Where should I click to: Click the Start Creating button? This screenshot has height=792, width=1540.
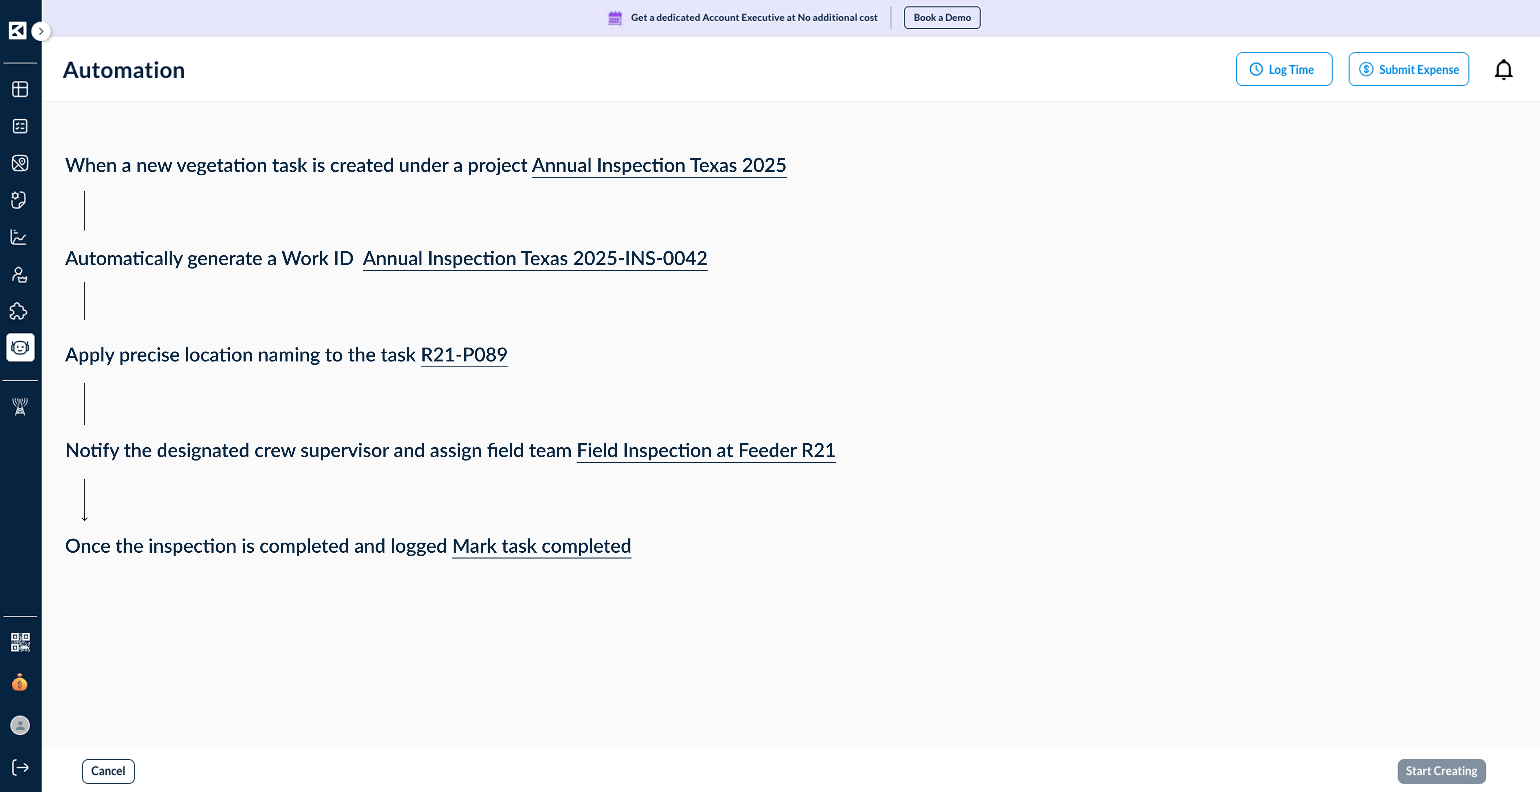1441,771
